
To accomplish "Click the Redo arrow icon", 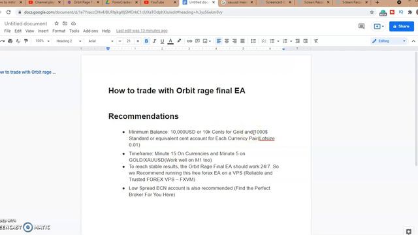I will click(x=2, y=41).
